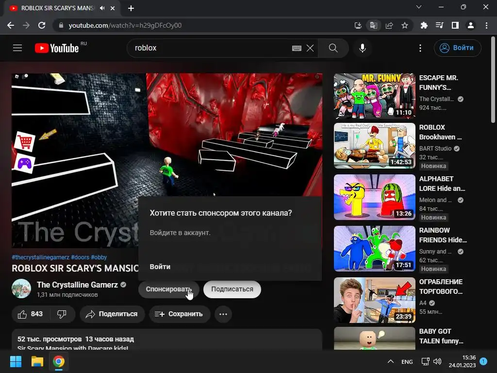Click ALPHABET LORE Hide an... title
Viewport: 497px width, 373px height.
[442, 184]
